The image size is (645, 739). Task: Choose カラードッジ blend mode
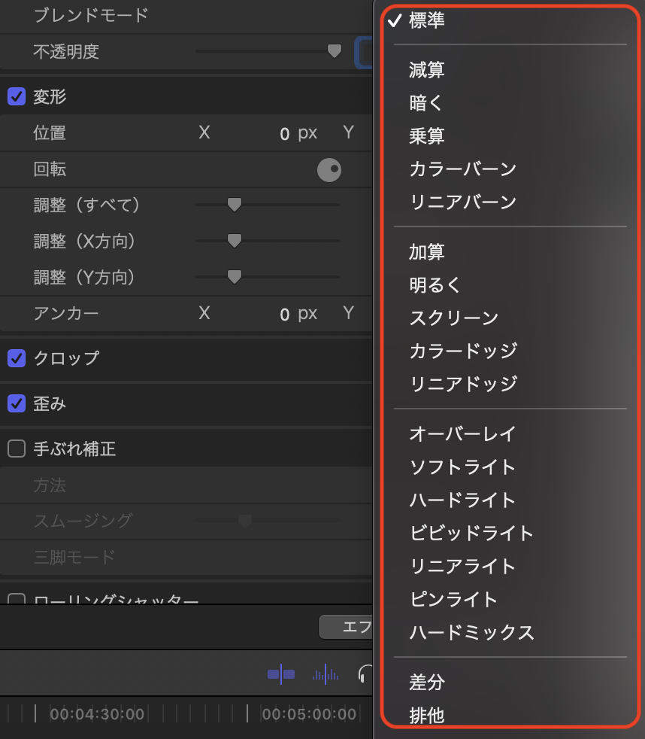tap(463, 351)
